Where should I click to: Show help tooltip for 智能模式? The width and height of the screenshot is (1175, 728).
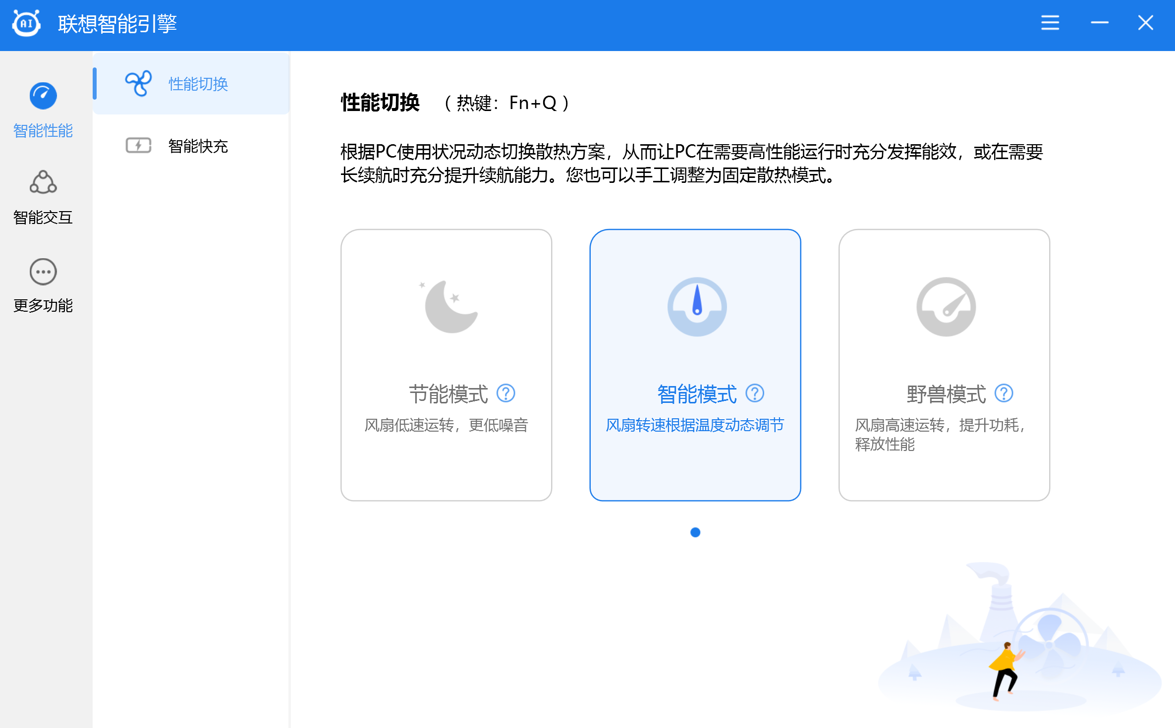point(755,393)
